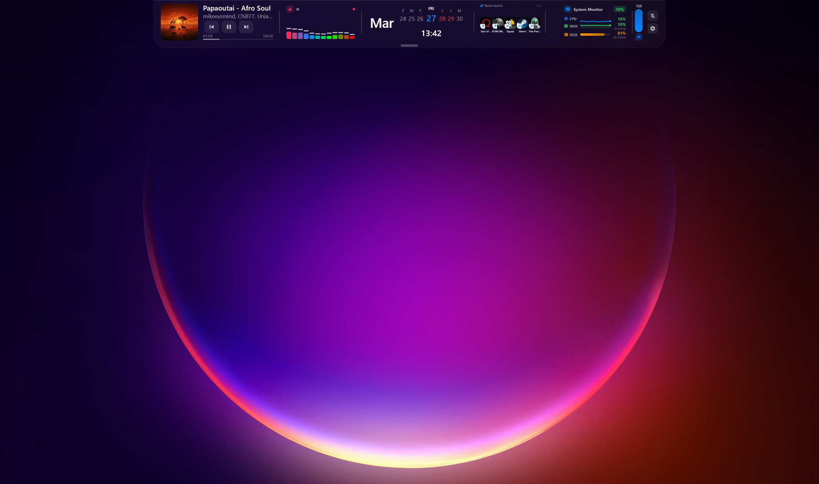Pause the currently playing song
819x484 pixels.
[229, 27]
